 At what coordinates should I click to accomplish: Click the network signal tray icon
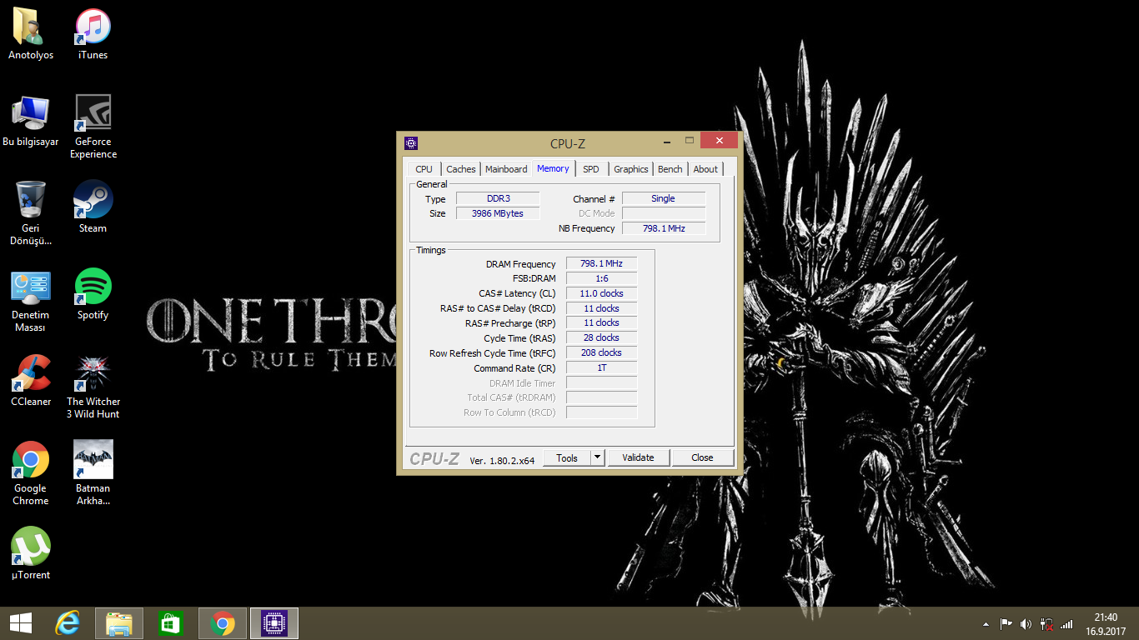pos(1066,624)
